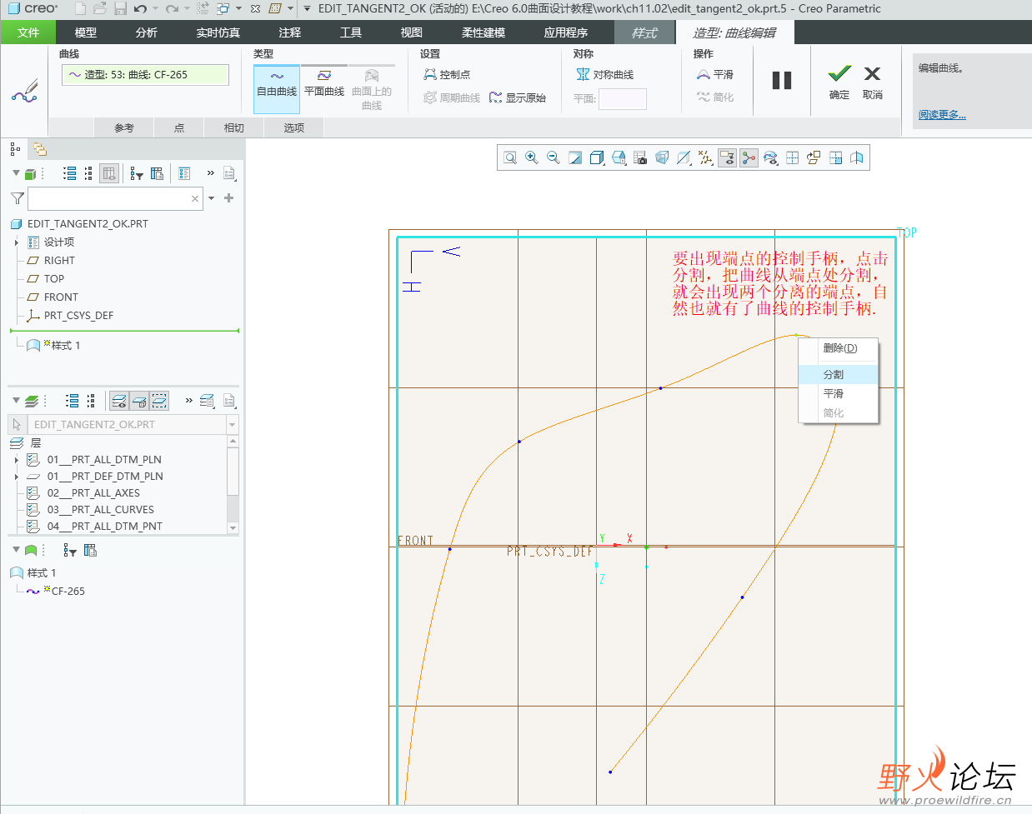Open the filter field dropdown arrow
Viewport: 1032px width, 814px height.
pos(212,198)
